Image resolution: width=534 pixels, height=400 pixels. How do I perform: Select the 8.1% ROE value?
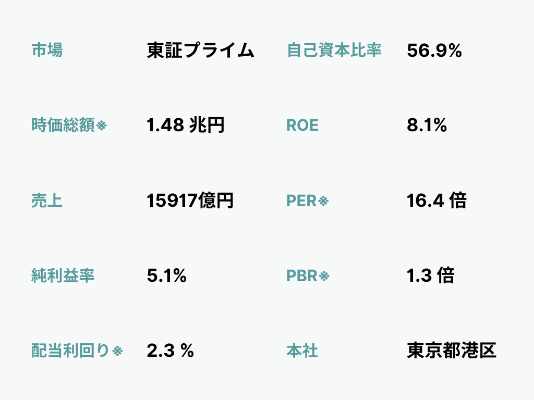[427, 125]
